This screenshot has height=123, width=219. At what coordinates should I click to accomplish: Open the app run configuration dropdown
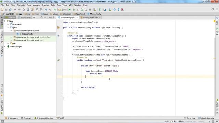pyautogui.click(x=63, y=10)
